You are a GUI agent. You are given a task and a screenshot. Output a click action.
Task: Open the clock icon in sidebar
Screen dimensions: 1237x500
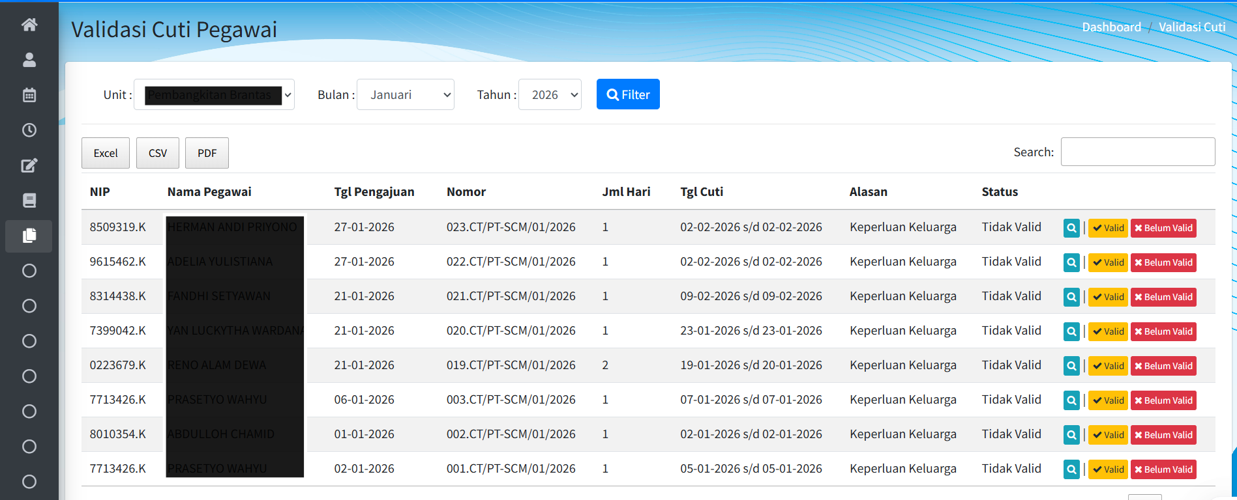(29, 130)
